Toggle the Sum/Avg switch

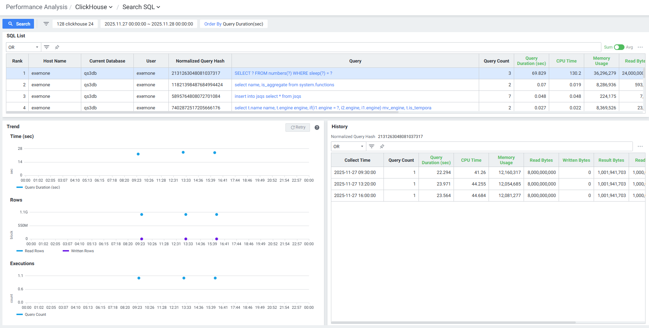point(619,47)
